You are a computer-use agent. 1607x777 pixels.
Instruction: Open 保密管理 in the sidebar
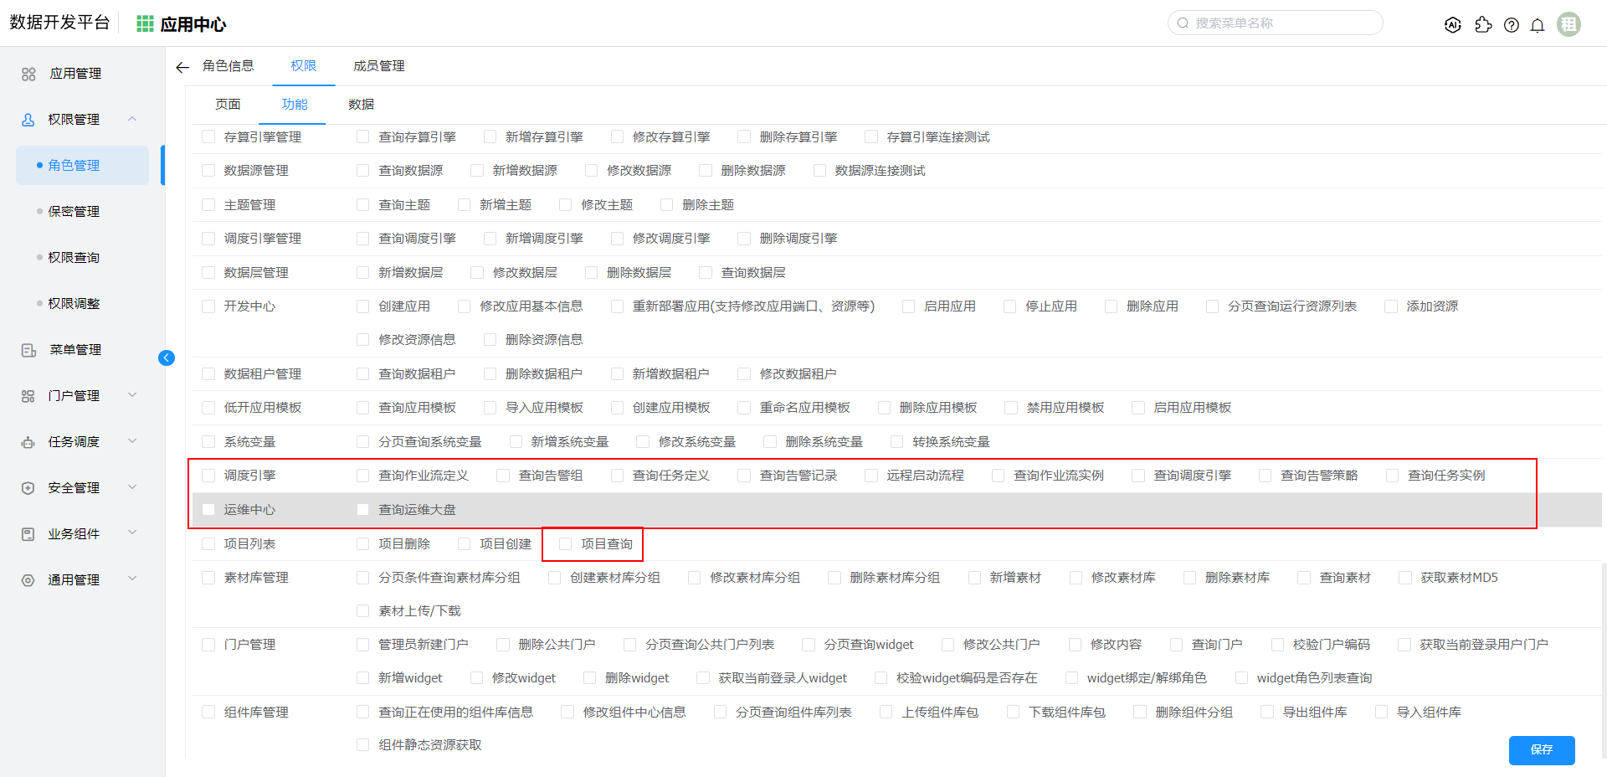point(74,211)
